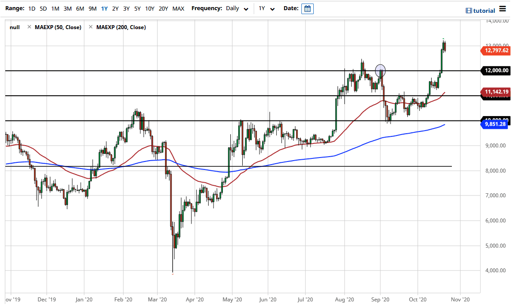
Task: Click the May '20 axis label
Action: (233, 300)
